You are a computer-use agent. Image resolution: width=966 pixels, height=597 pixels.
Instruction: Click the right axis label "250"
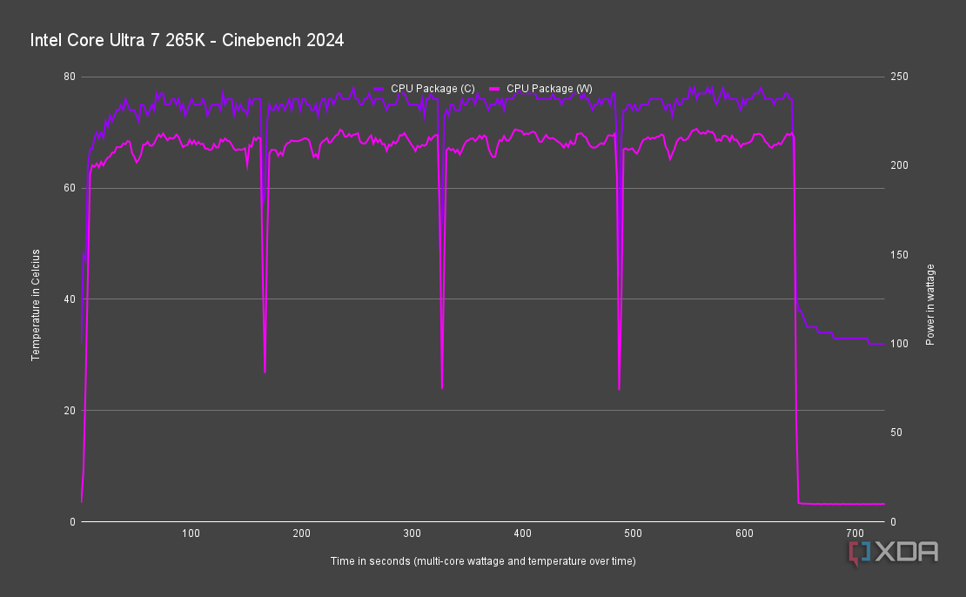[899, 77]
